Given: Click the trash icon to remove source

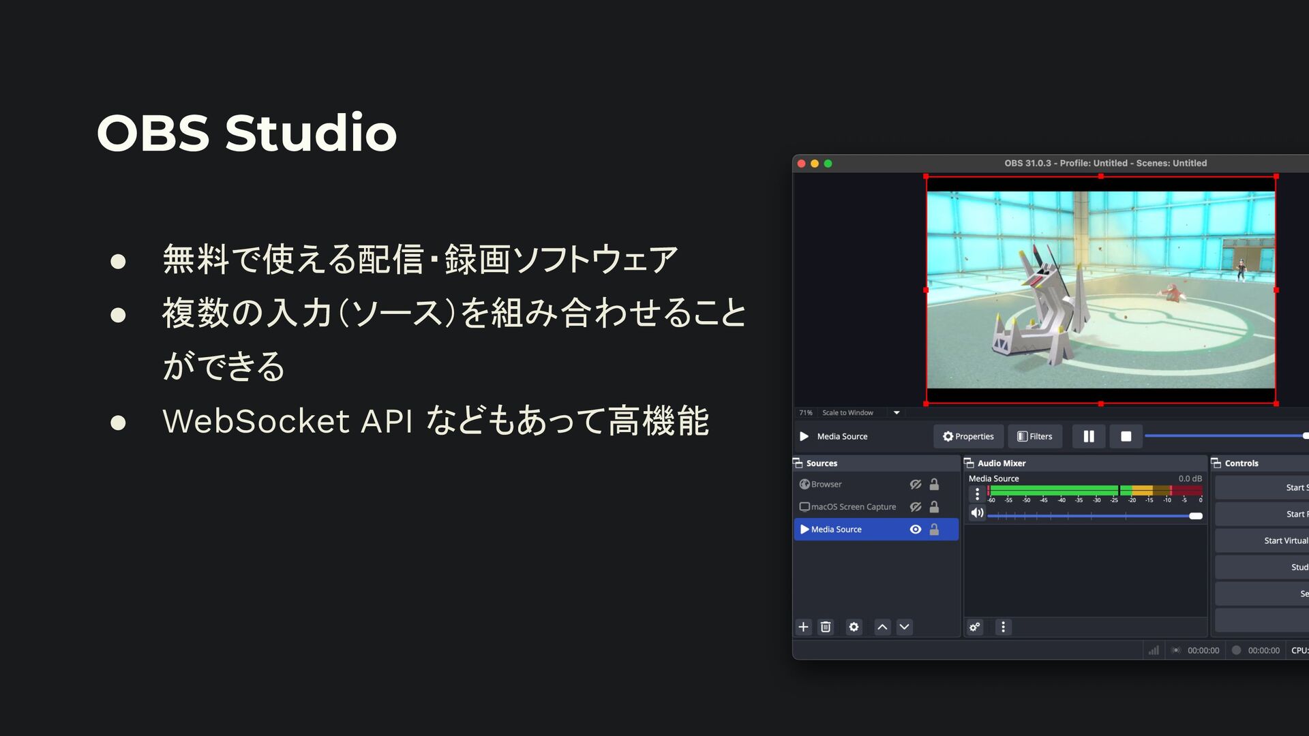Looking at the screenshot, I should (826, 627).
